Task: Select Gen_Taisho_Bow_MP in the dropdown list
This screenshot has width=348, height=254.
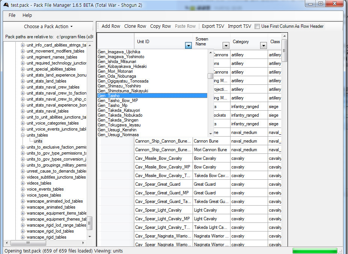Action: [x=118, y=101]
